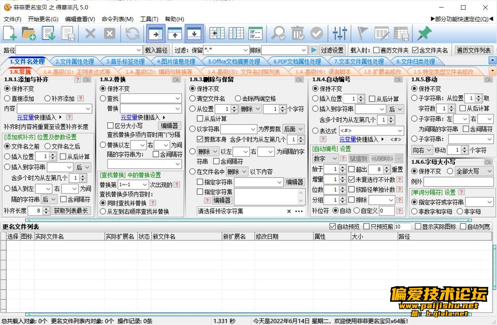Toggle the right-arrow panel layout icon
The height and width of the screenshot is (325, 497).
point(155,34)
